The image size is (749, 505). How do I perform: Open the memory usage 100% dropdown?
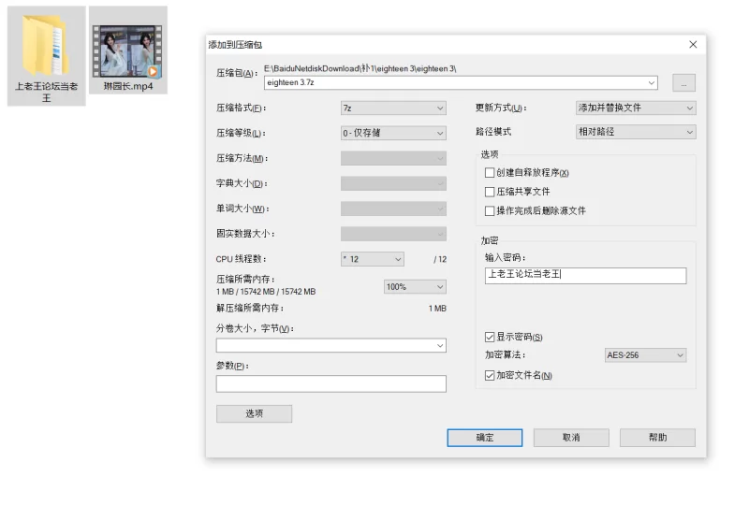point(415,286)
